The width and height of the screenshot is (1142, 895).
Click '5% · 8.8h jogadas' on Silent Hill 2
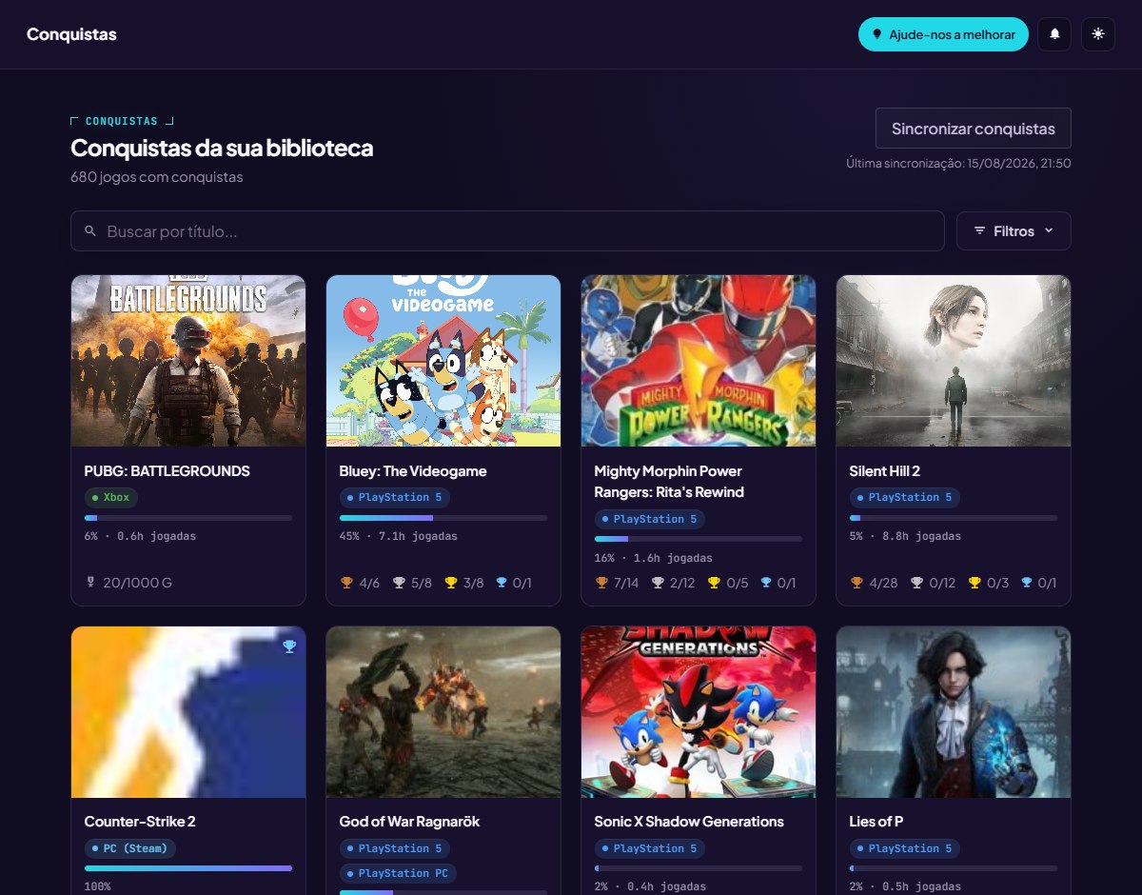pos(905,536)
